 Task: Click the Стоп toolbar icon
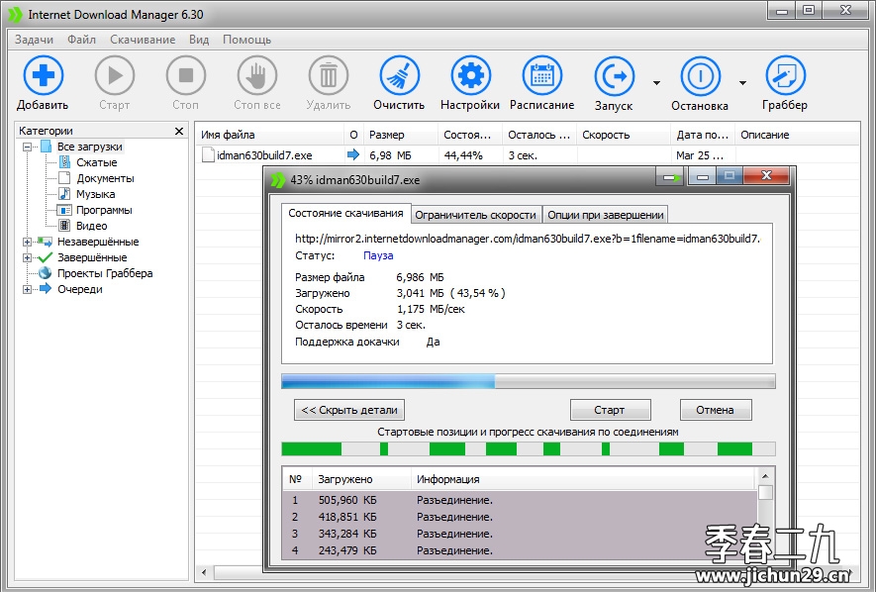coord(185,75)
